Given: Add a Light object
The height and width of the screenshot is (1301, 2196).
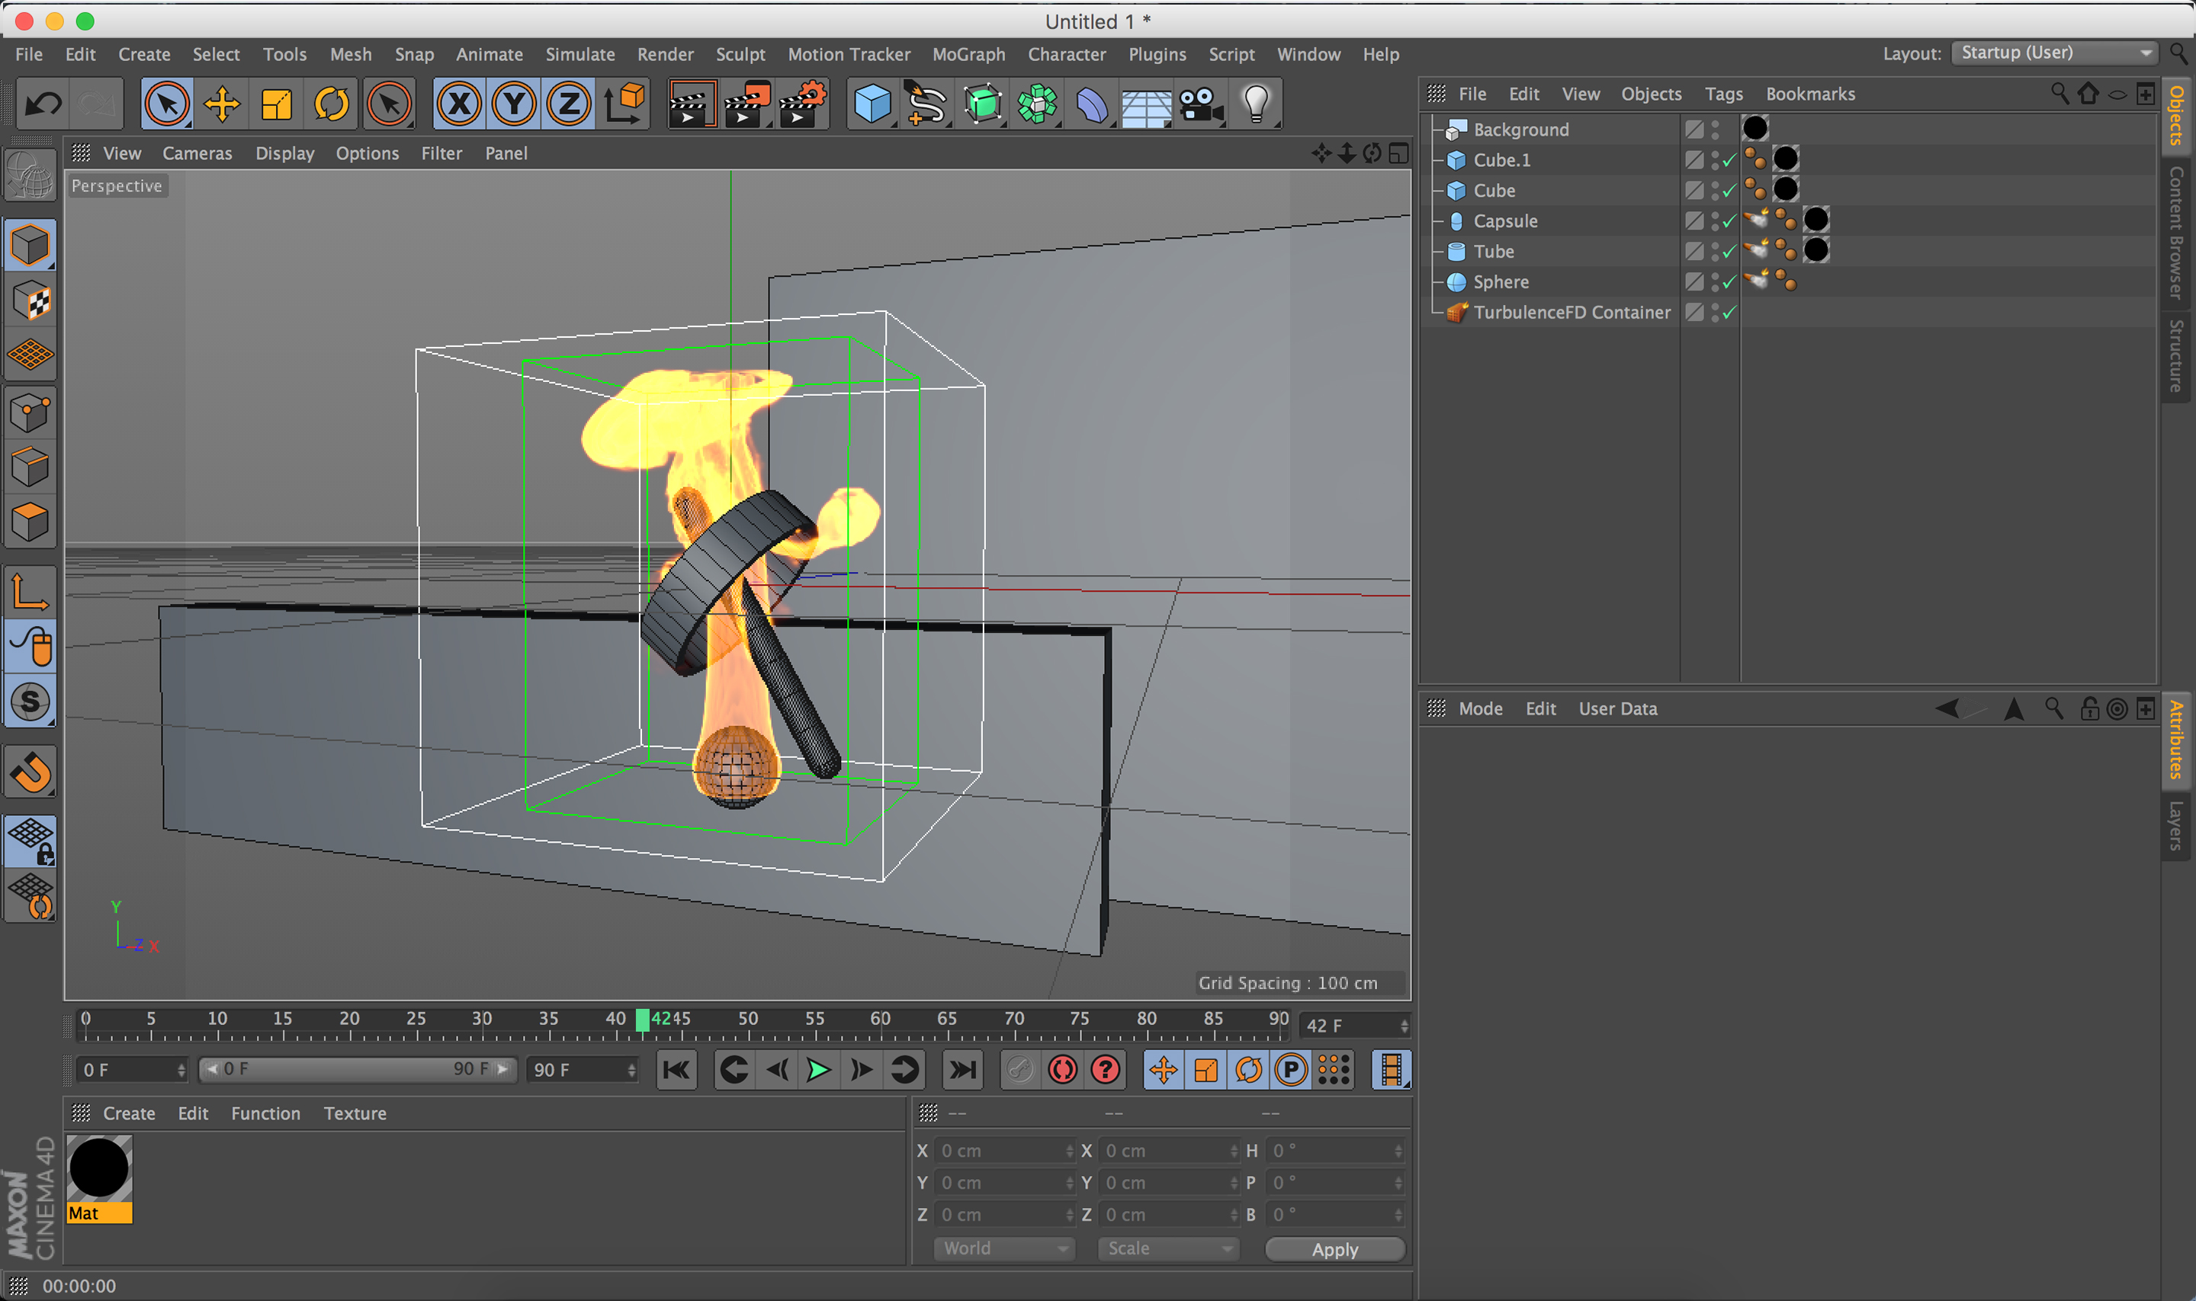Looking at the screenshot, I should (1257, 104).
